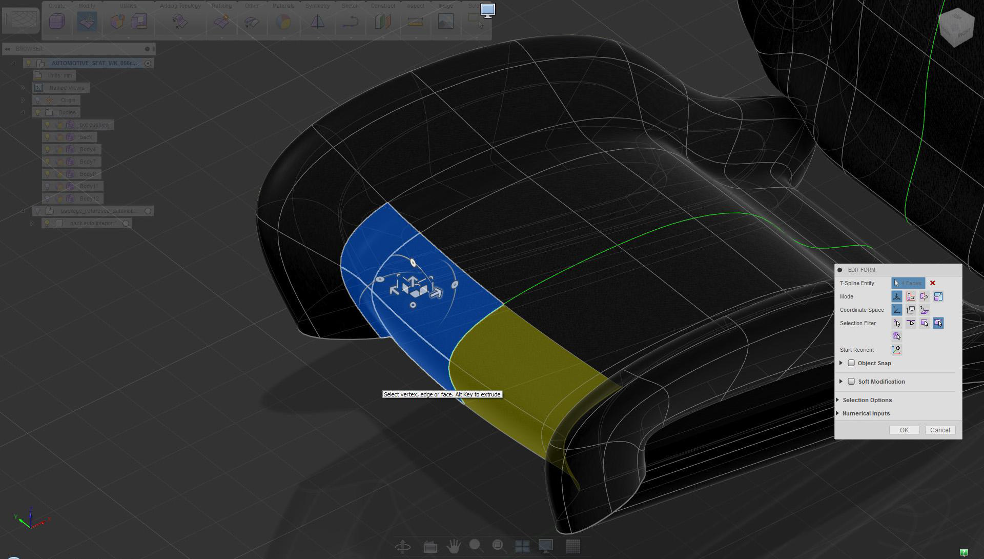
Task: Toggle visibility bulb of bot cushion body
Action: pyautogui.click(x=47, y=125)
